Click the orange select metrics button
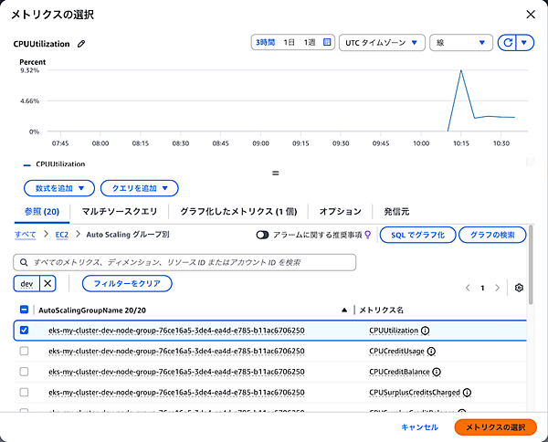 [x=495, y=426]
